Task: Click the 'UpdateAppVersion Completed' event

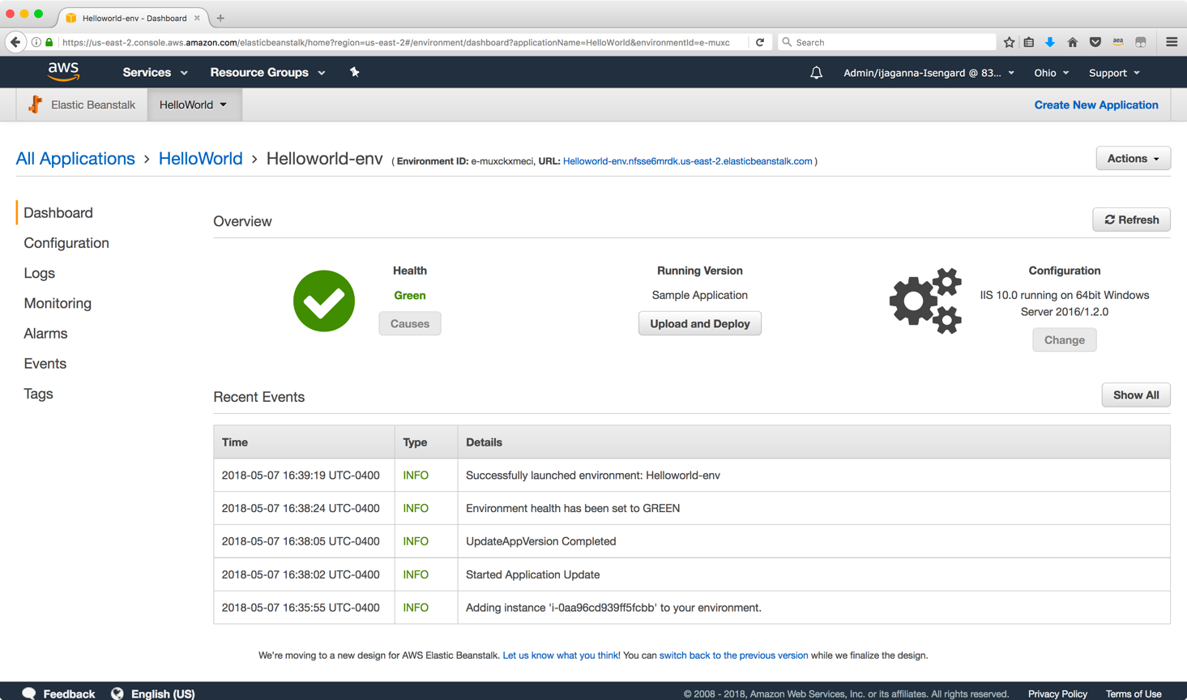Action: (x=541, y=541)
